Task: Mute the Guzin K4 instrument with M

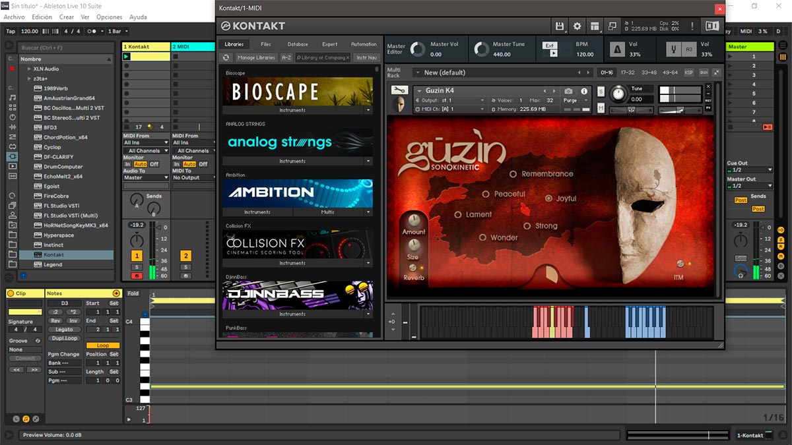Action: (x=601, y=107)
